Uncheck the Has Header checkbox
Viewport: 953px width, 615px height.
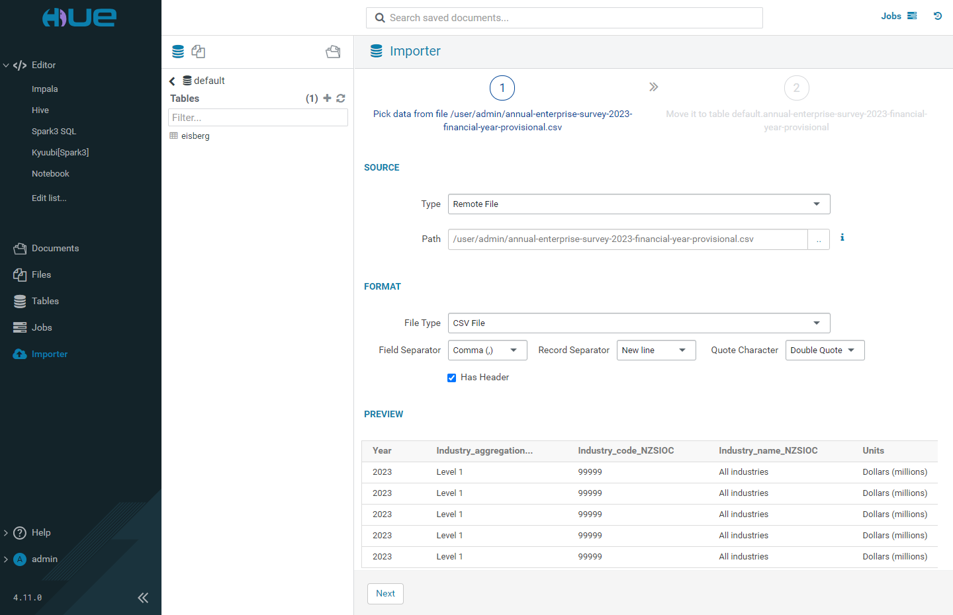click(452, 378)
